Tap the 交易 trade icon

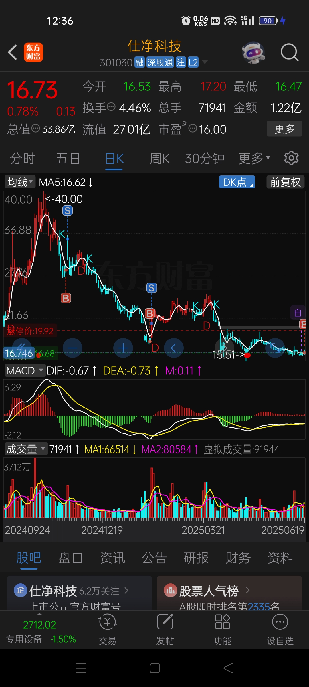coord(107,629)
